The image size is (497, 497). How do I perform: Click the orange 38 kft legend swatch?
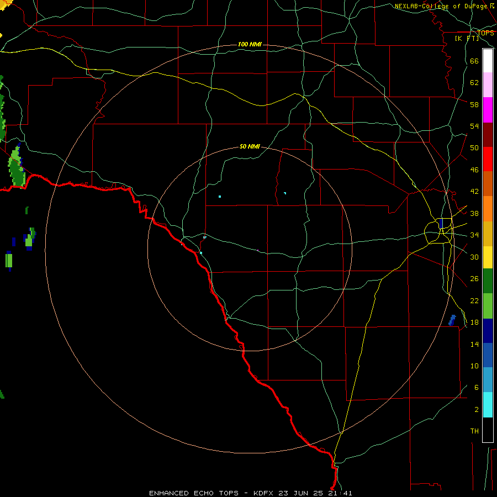(488, 209)
